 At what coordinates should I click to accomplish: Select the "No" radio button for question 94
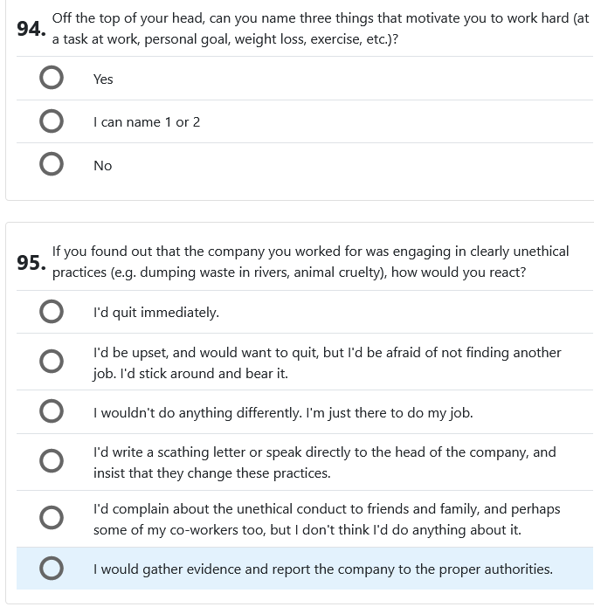coord(52,165)
